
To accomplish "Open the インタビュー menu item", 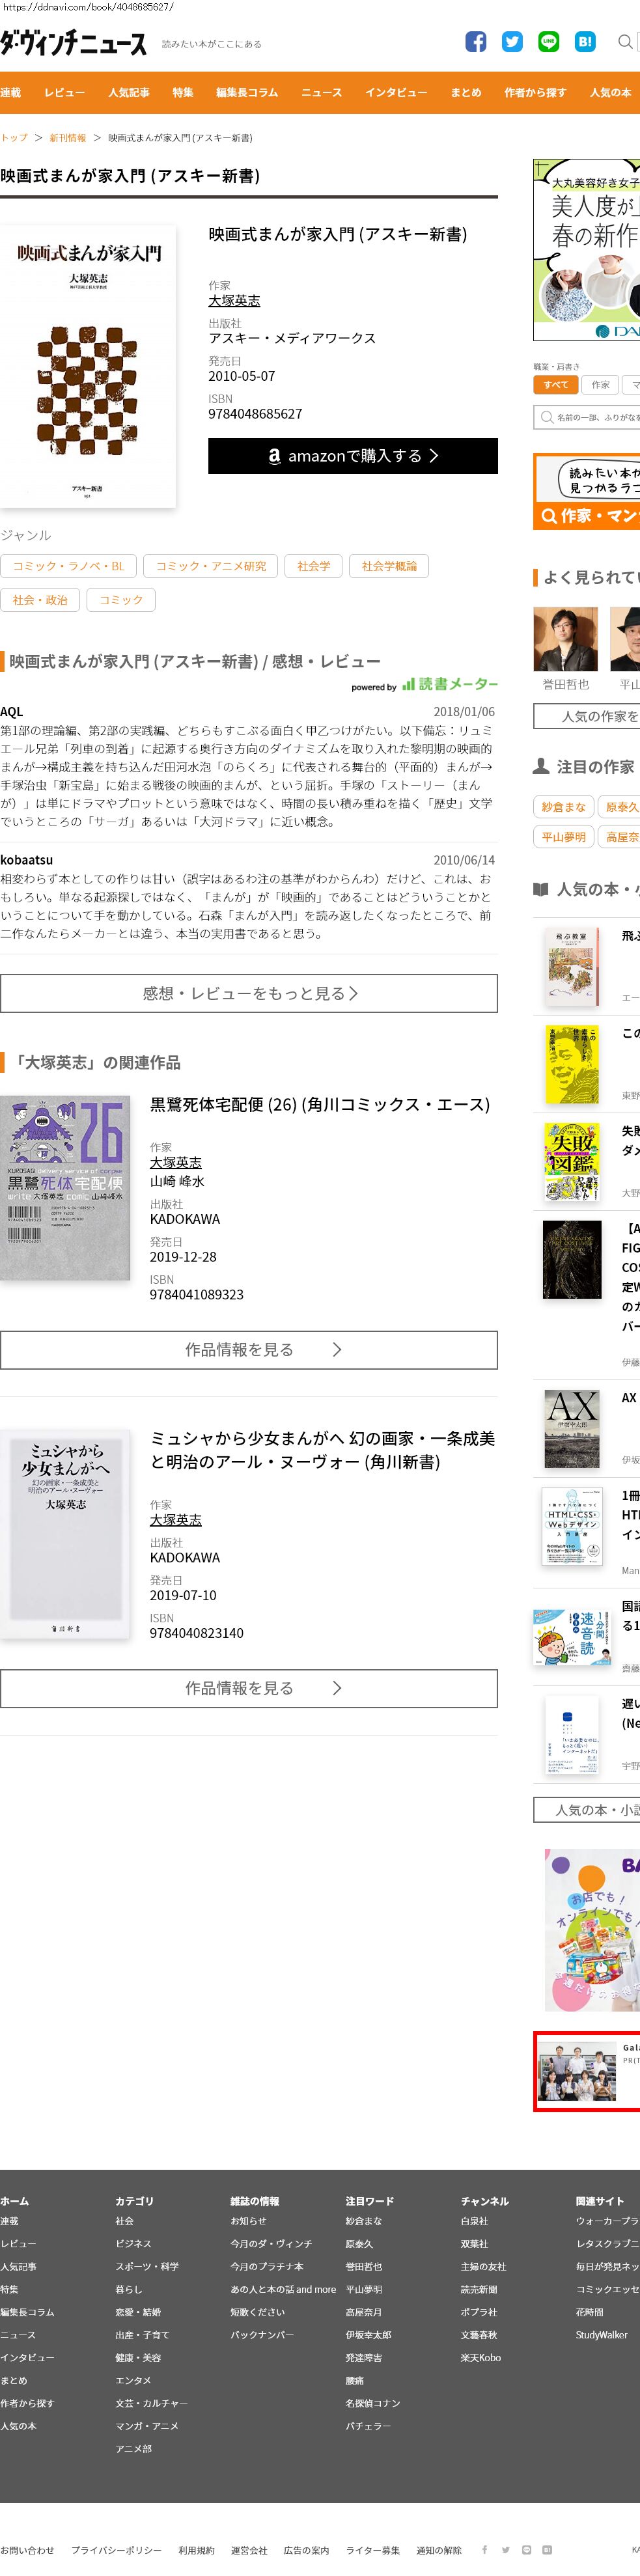I will coord(396,92).
